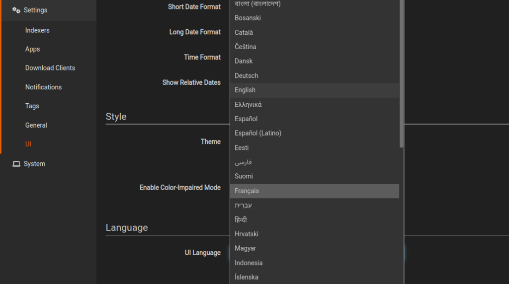Pick Dansk from the language options

pyautogui.click(x=314, y=61)
